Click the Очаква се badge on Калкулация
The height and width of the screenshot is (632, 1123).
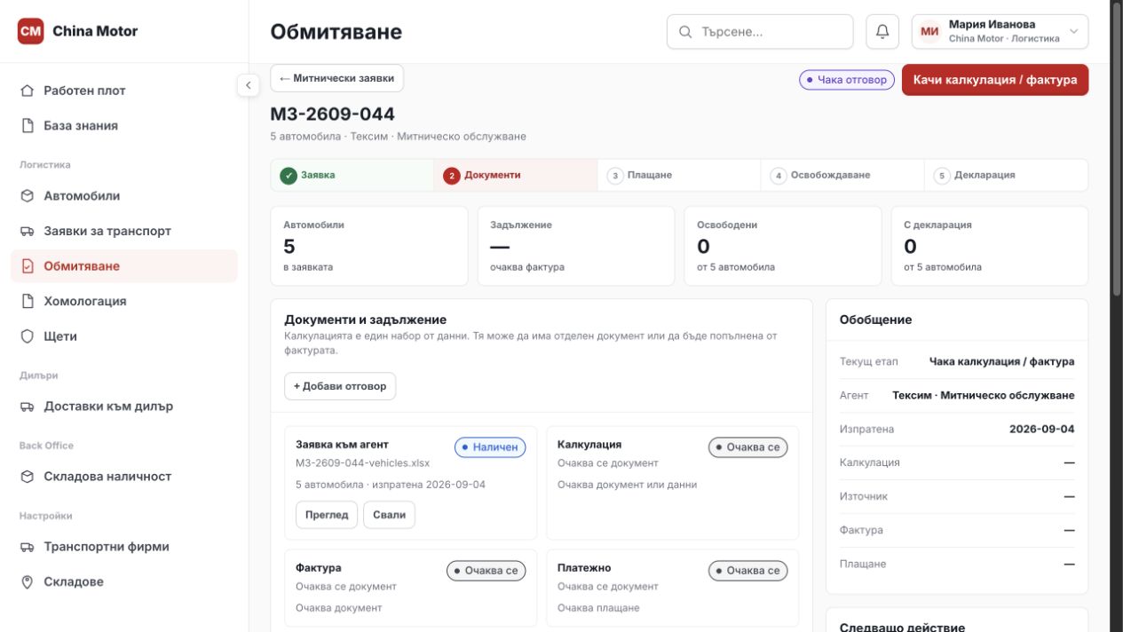click(x=747, y=447)
